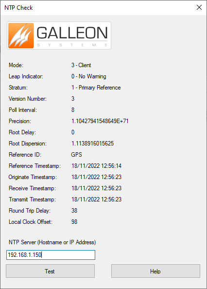Viewport: 207px width, 289px height.
Task: Click the 'NTP Server (Hostname or IP Address)' label
Action: coord(52,242)
